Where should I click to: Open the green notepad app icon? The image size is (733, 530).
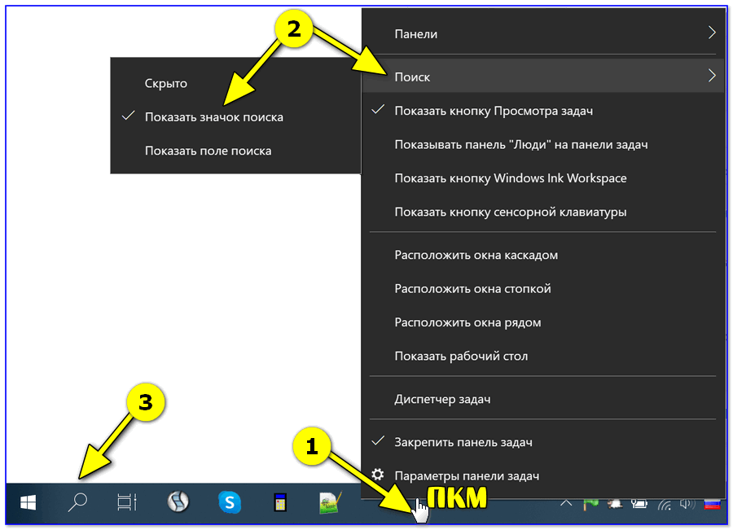(x=330, y=503)
